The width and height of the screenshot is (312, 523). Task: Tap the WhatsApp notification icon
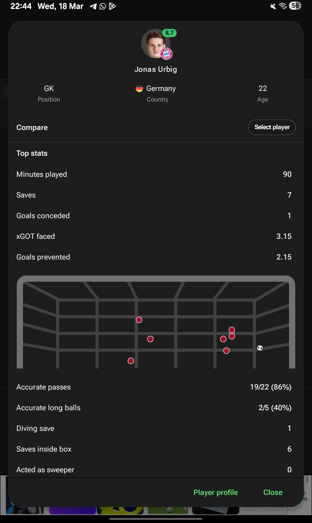tap(103, 6)
